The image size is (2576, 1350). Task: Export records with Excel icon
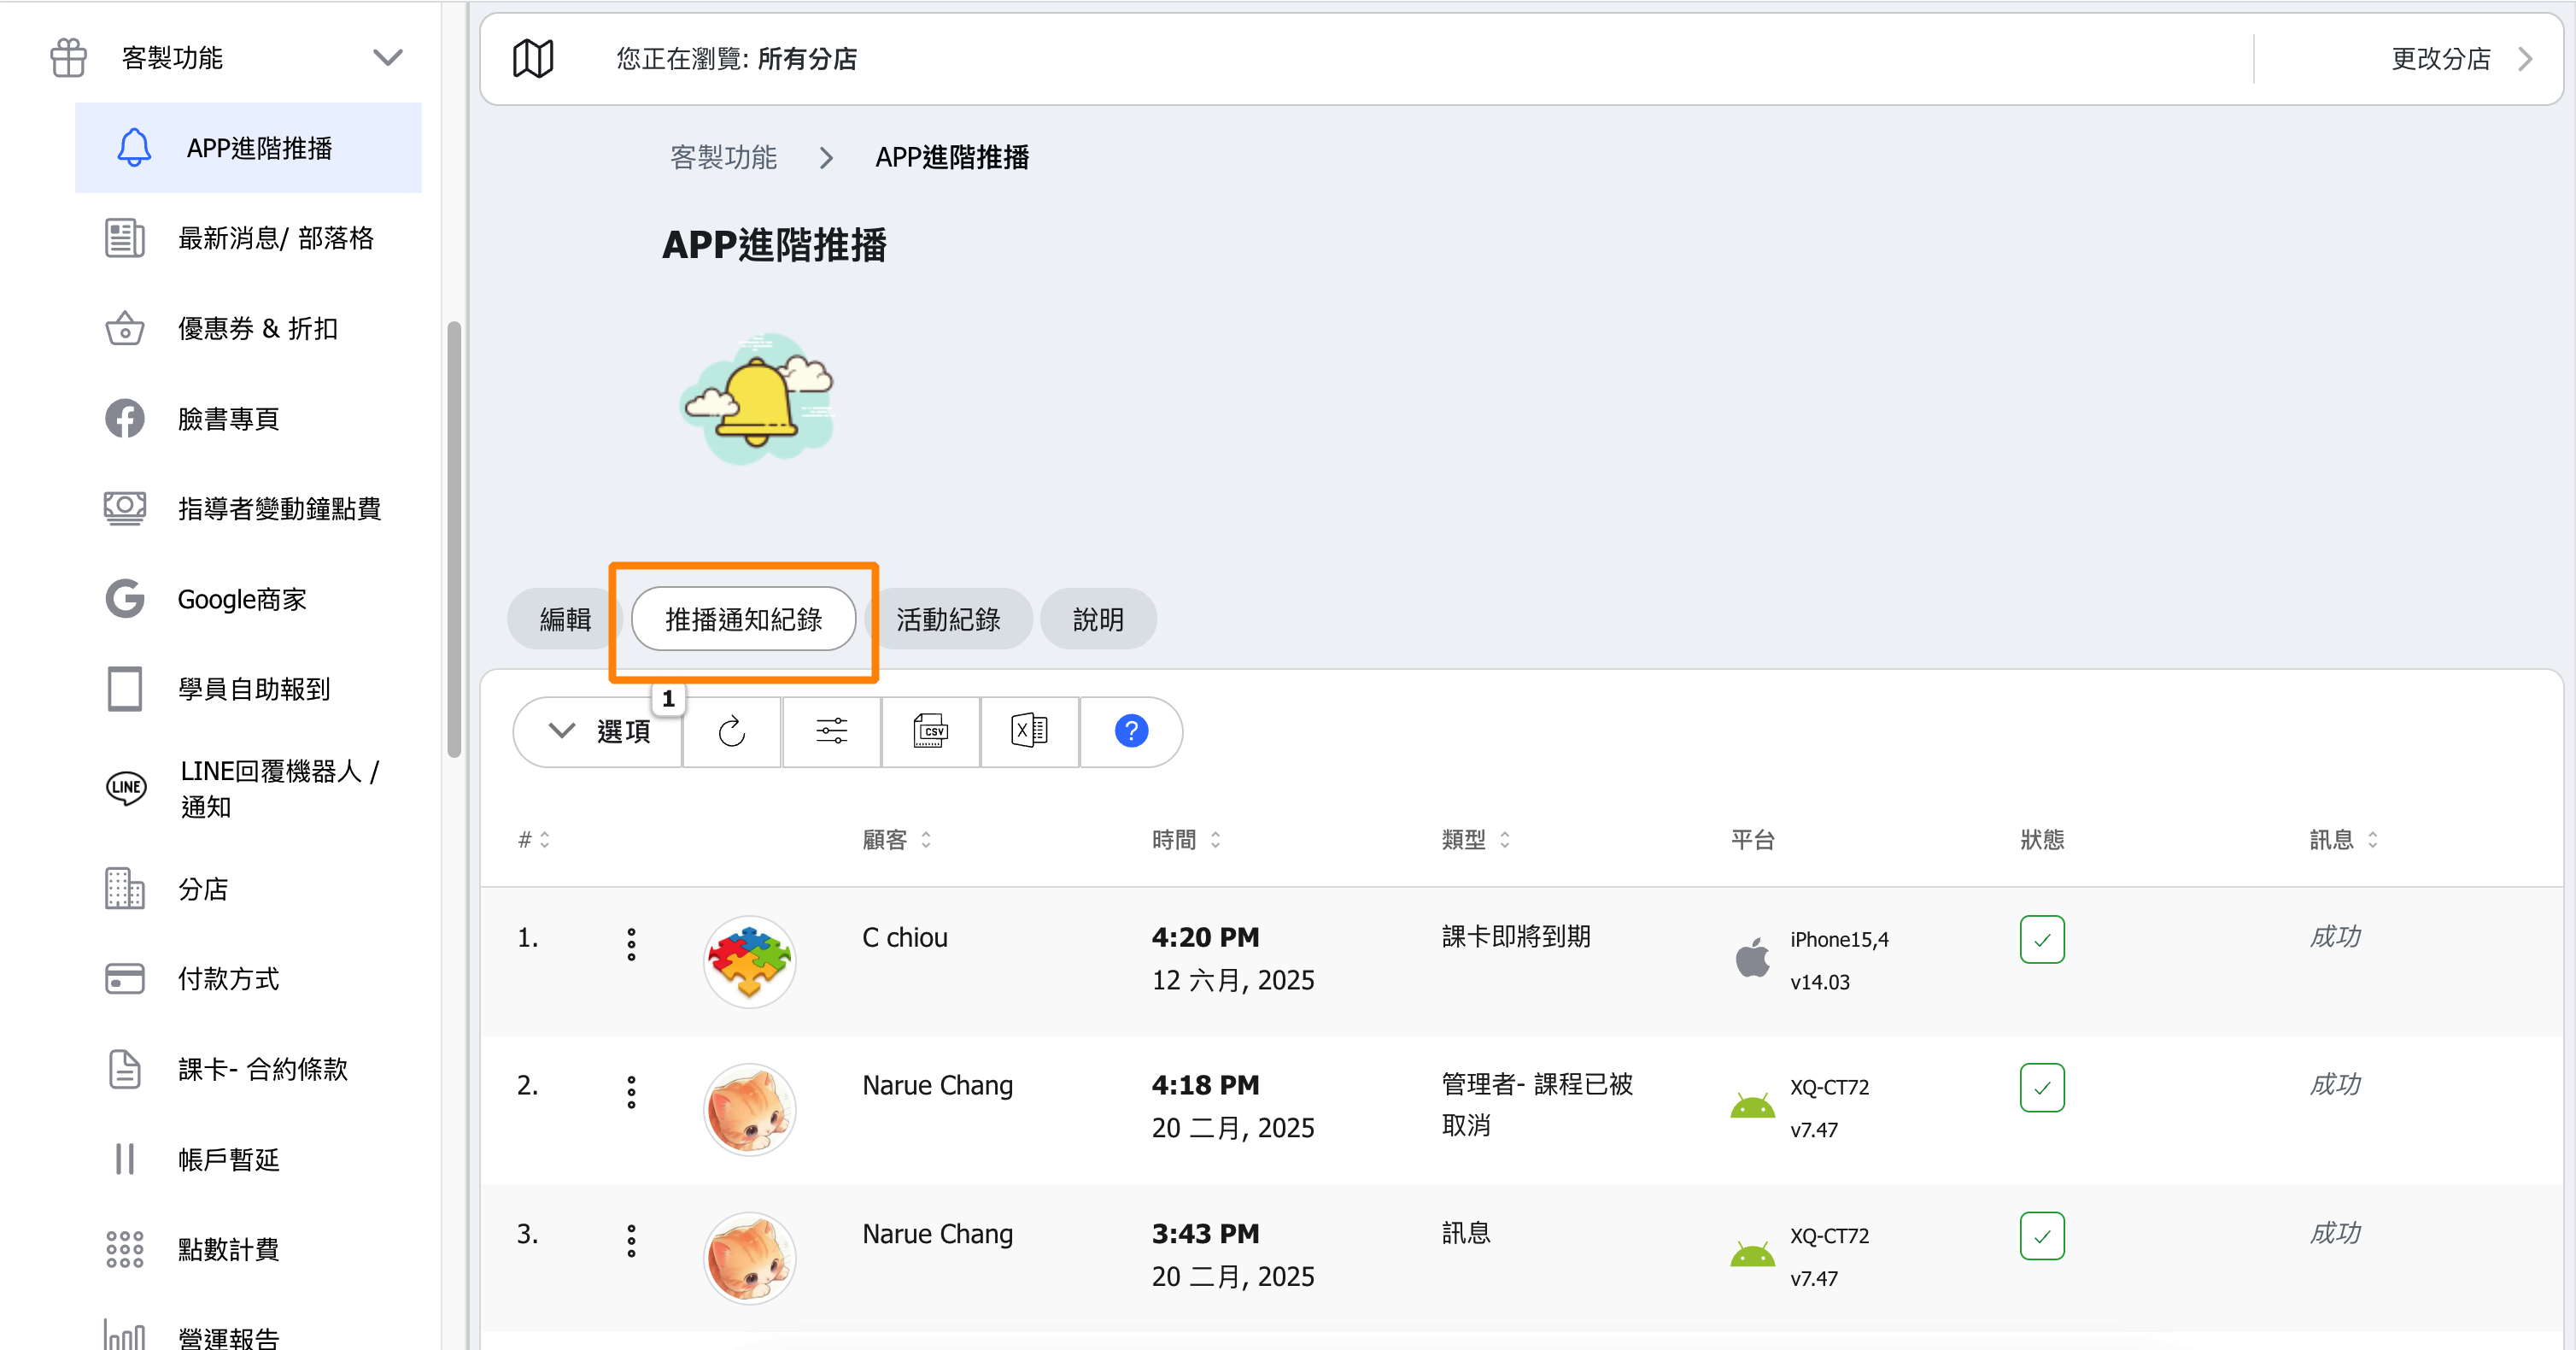point(1029,731)
